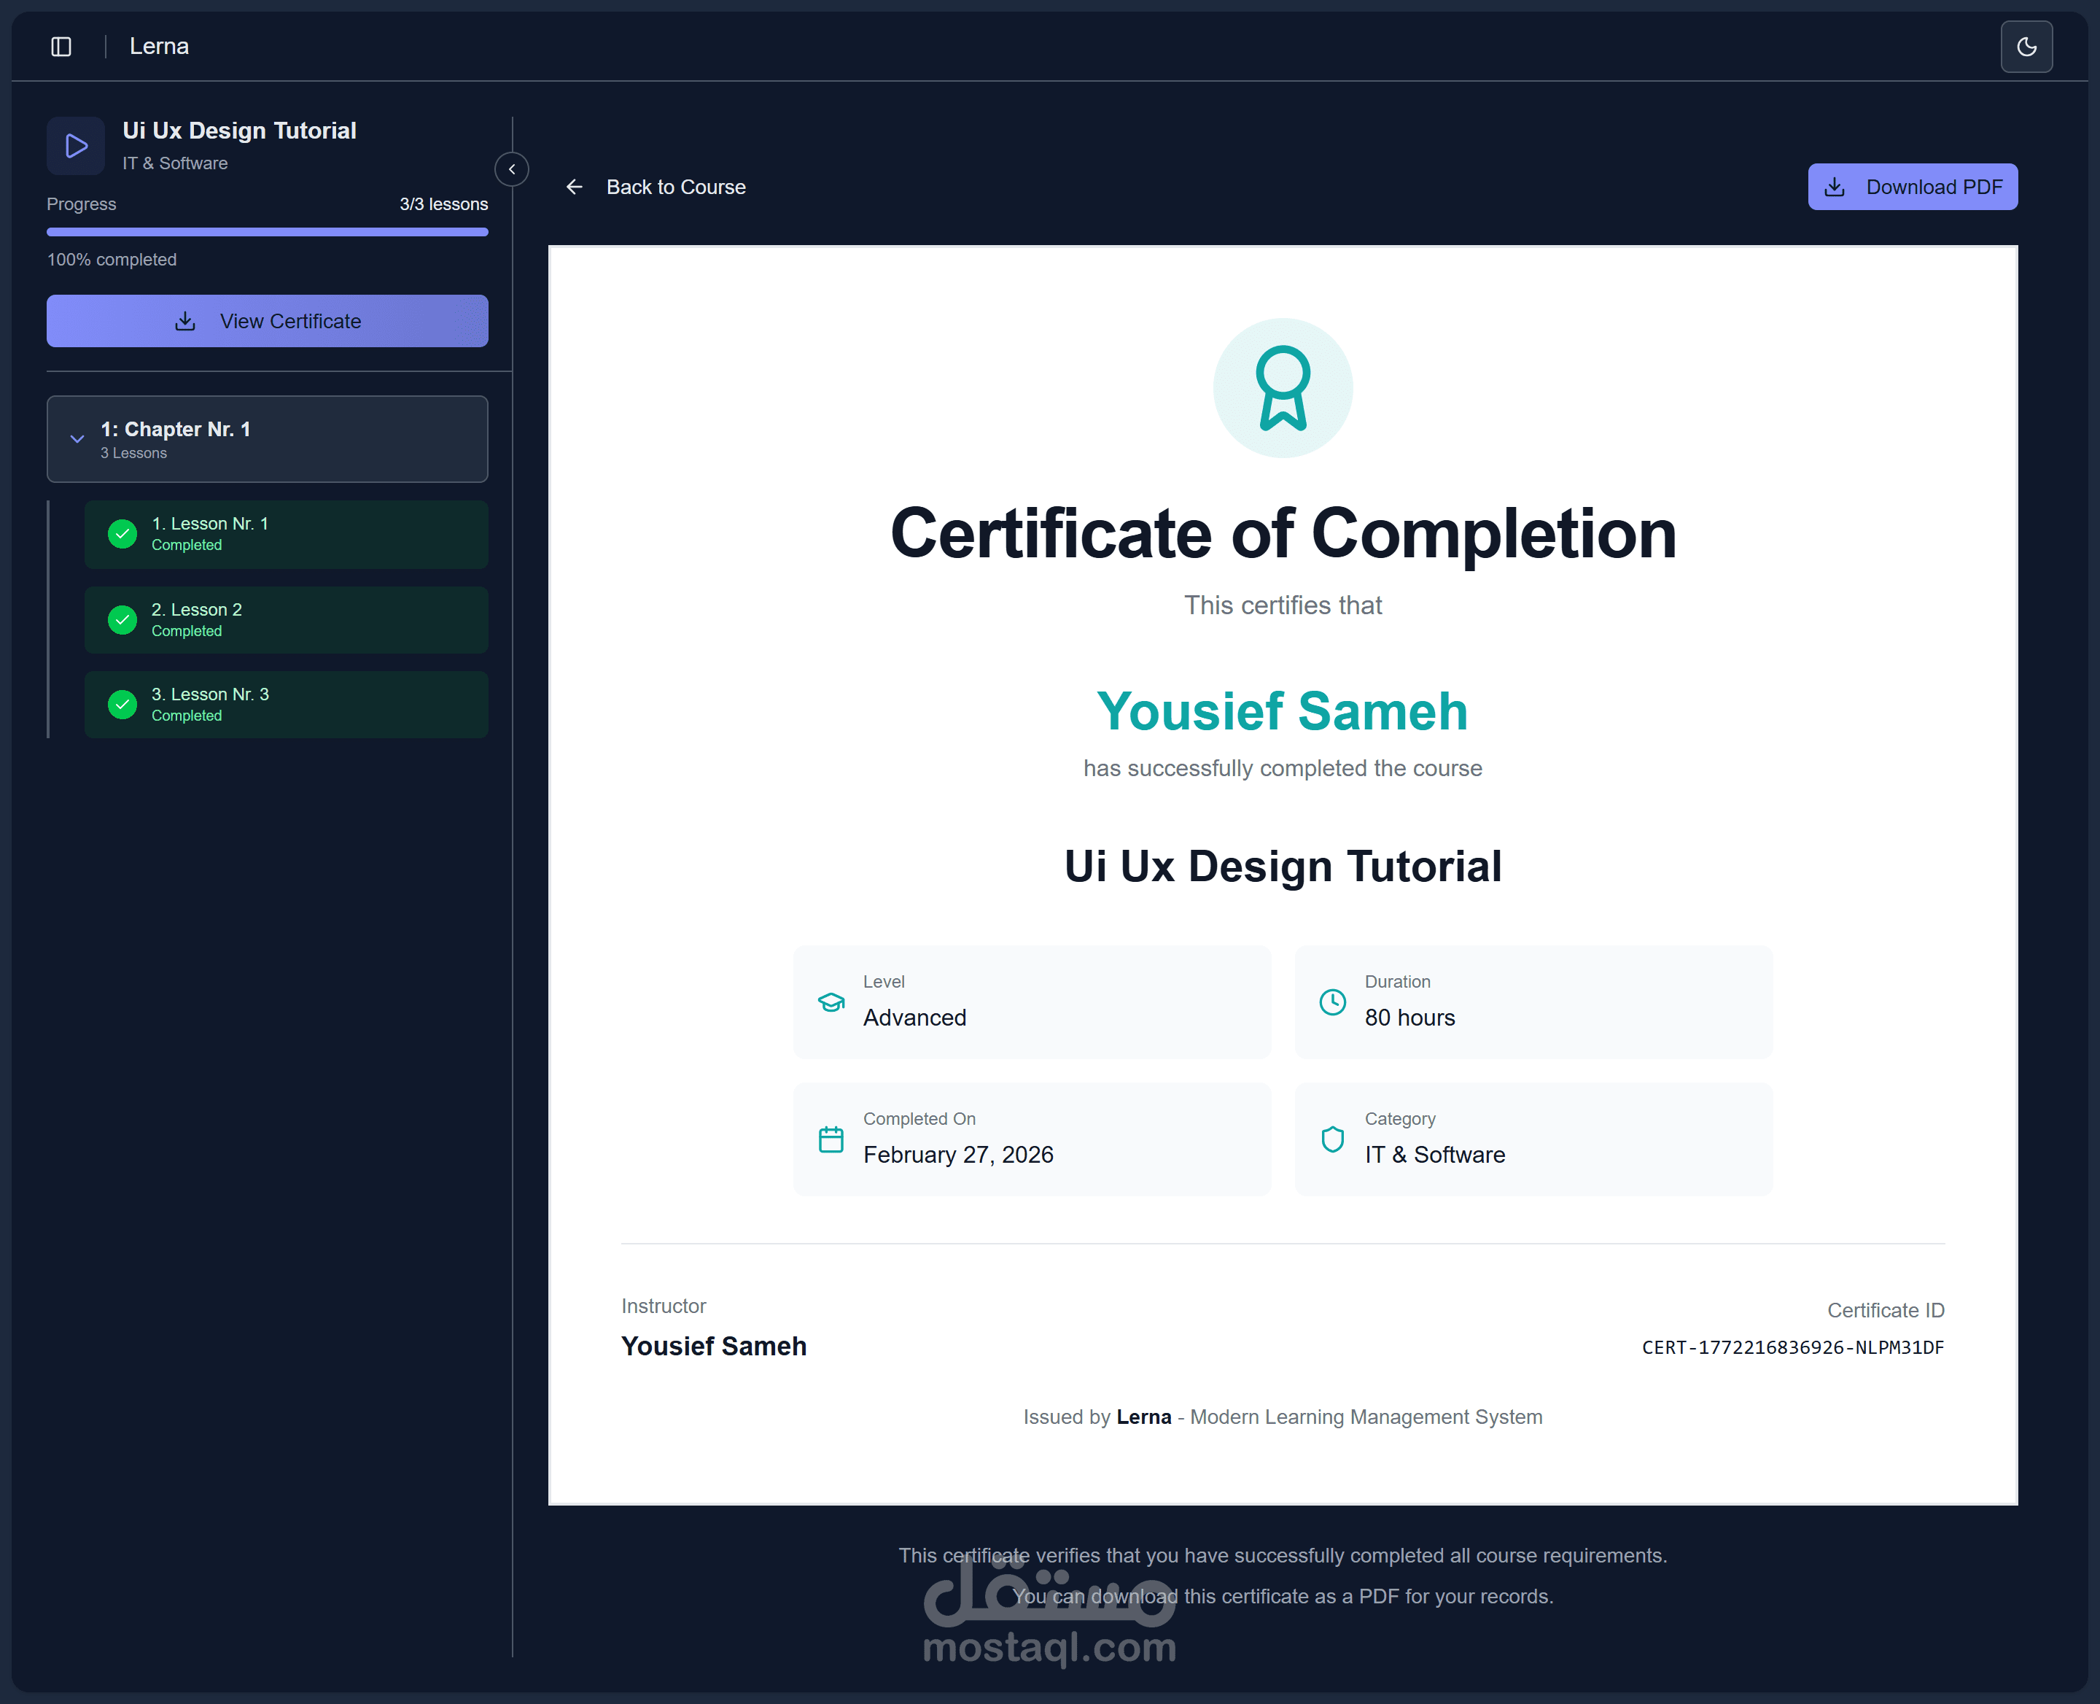This screenshot has width=2100, height=1704.
Task: Click the course play icon thumbnail
Action: click(76, 146)
